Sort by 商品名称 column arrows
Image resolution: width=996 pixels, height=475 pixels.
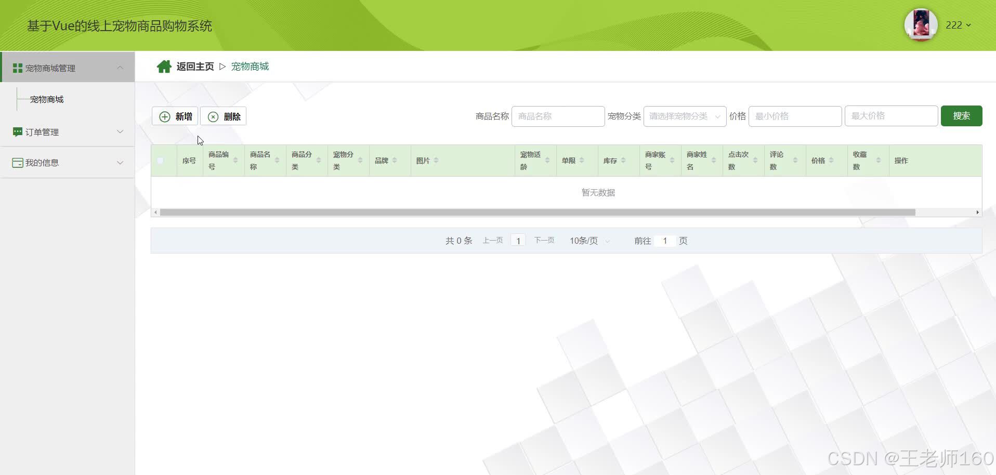coord(277,161)
